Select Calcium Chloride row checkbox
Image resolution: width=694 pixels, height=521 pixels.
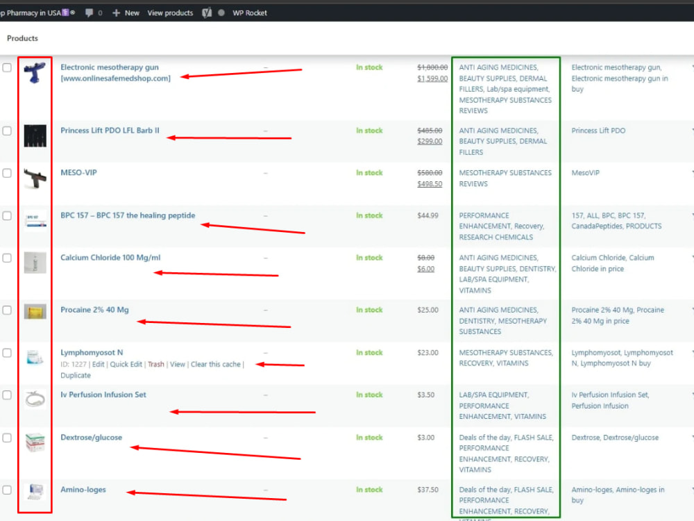[7, 258]
